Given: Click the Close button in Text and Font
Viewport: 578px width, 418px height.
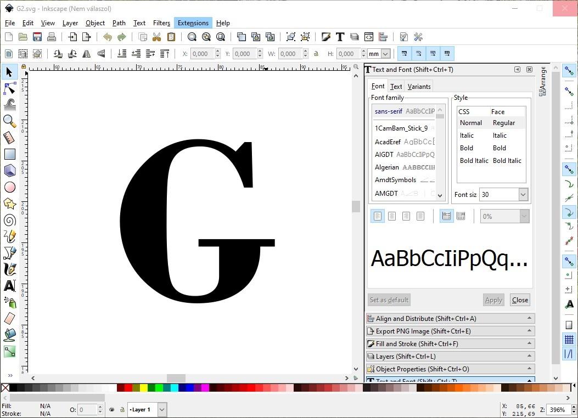Looking at the screenshot, I should pyautogui.click(x=519, y=300).
